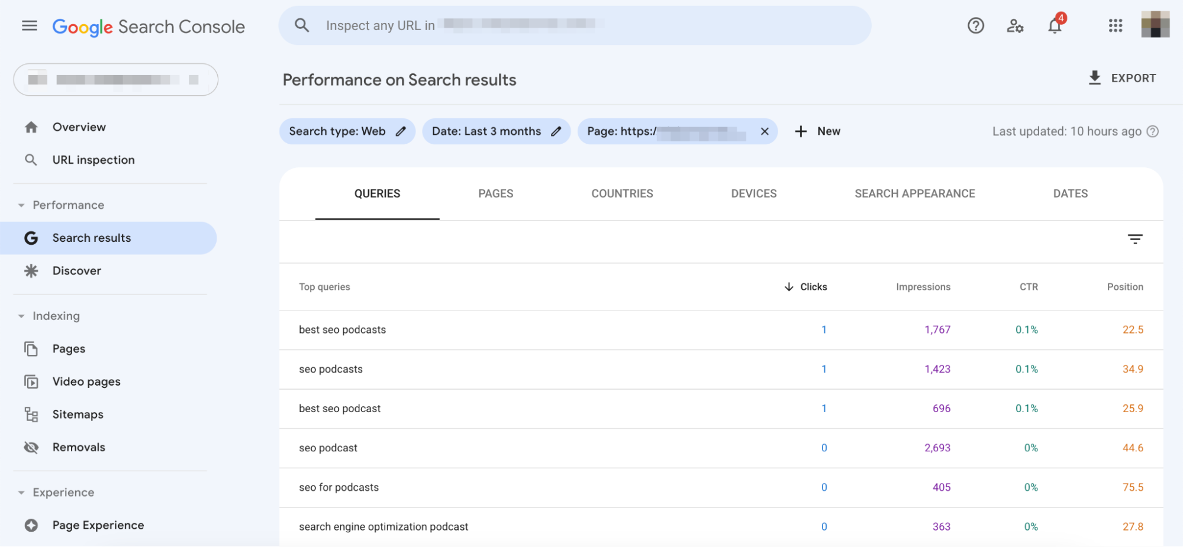Image resolution: width=1183 pixels, height=547 pixels.
Task: Open URL inspection in the sidebar
Action: point(94,160)
